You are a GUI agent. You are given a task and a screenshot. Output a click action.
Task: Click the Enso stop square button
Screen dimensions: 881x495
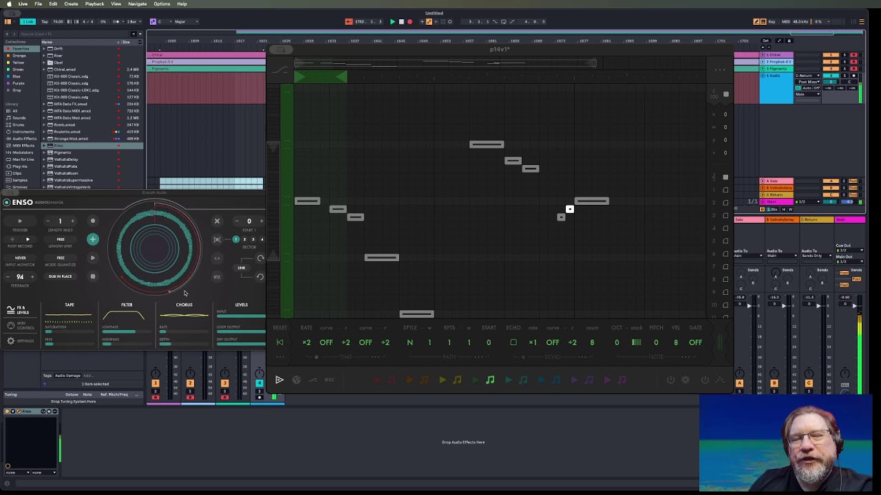93,276
